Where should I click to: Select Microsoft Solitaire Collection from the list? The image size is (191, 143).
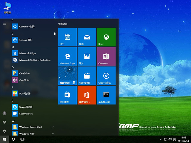[x=35, y=60]
